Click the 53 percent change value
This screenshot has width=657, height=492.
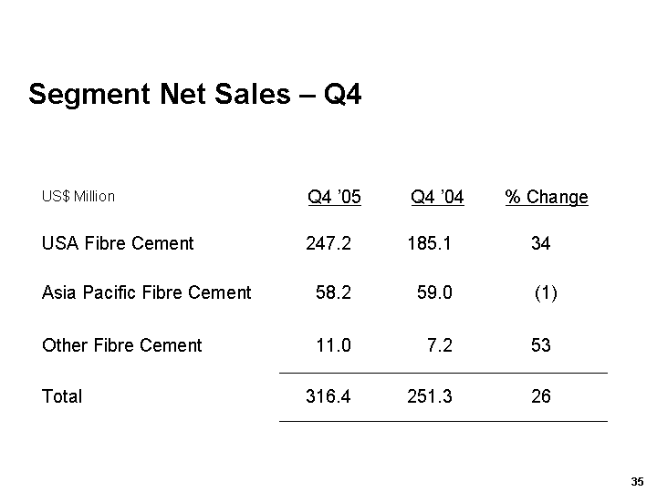point(540,345)
